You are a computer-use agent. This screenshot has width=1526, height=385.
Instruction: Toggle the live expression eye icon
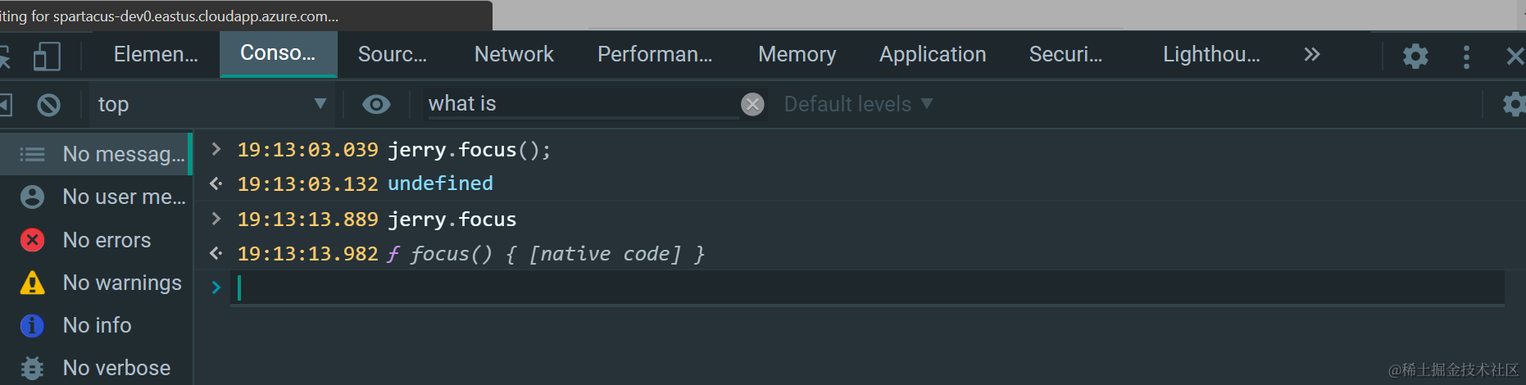coord(376,104)
